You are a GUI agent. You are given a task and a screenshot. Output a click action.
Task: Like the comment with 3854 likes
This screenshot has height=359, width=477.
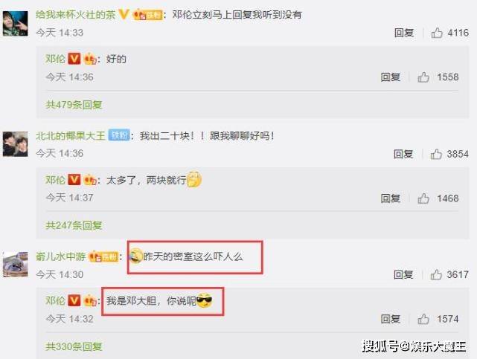coord(436,154)
